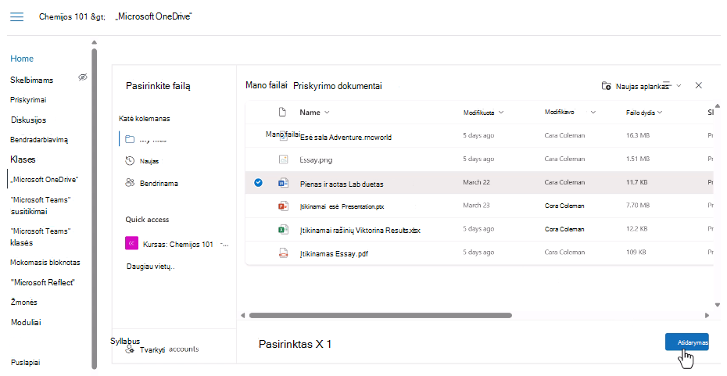The image size is (727, 376).
Task: Expand the Failo dydis column dropdown
Action: click(x=660, y=113)
